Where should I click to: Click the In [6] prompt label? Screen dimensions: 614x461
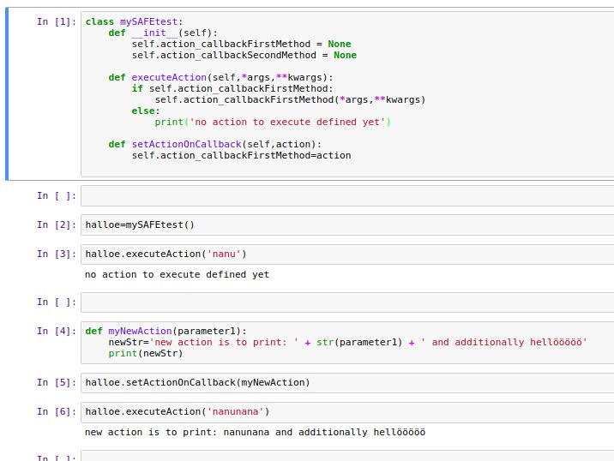point(56,411)
